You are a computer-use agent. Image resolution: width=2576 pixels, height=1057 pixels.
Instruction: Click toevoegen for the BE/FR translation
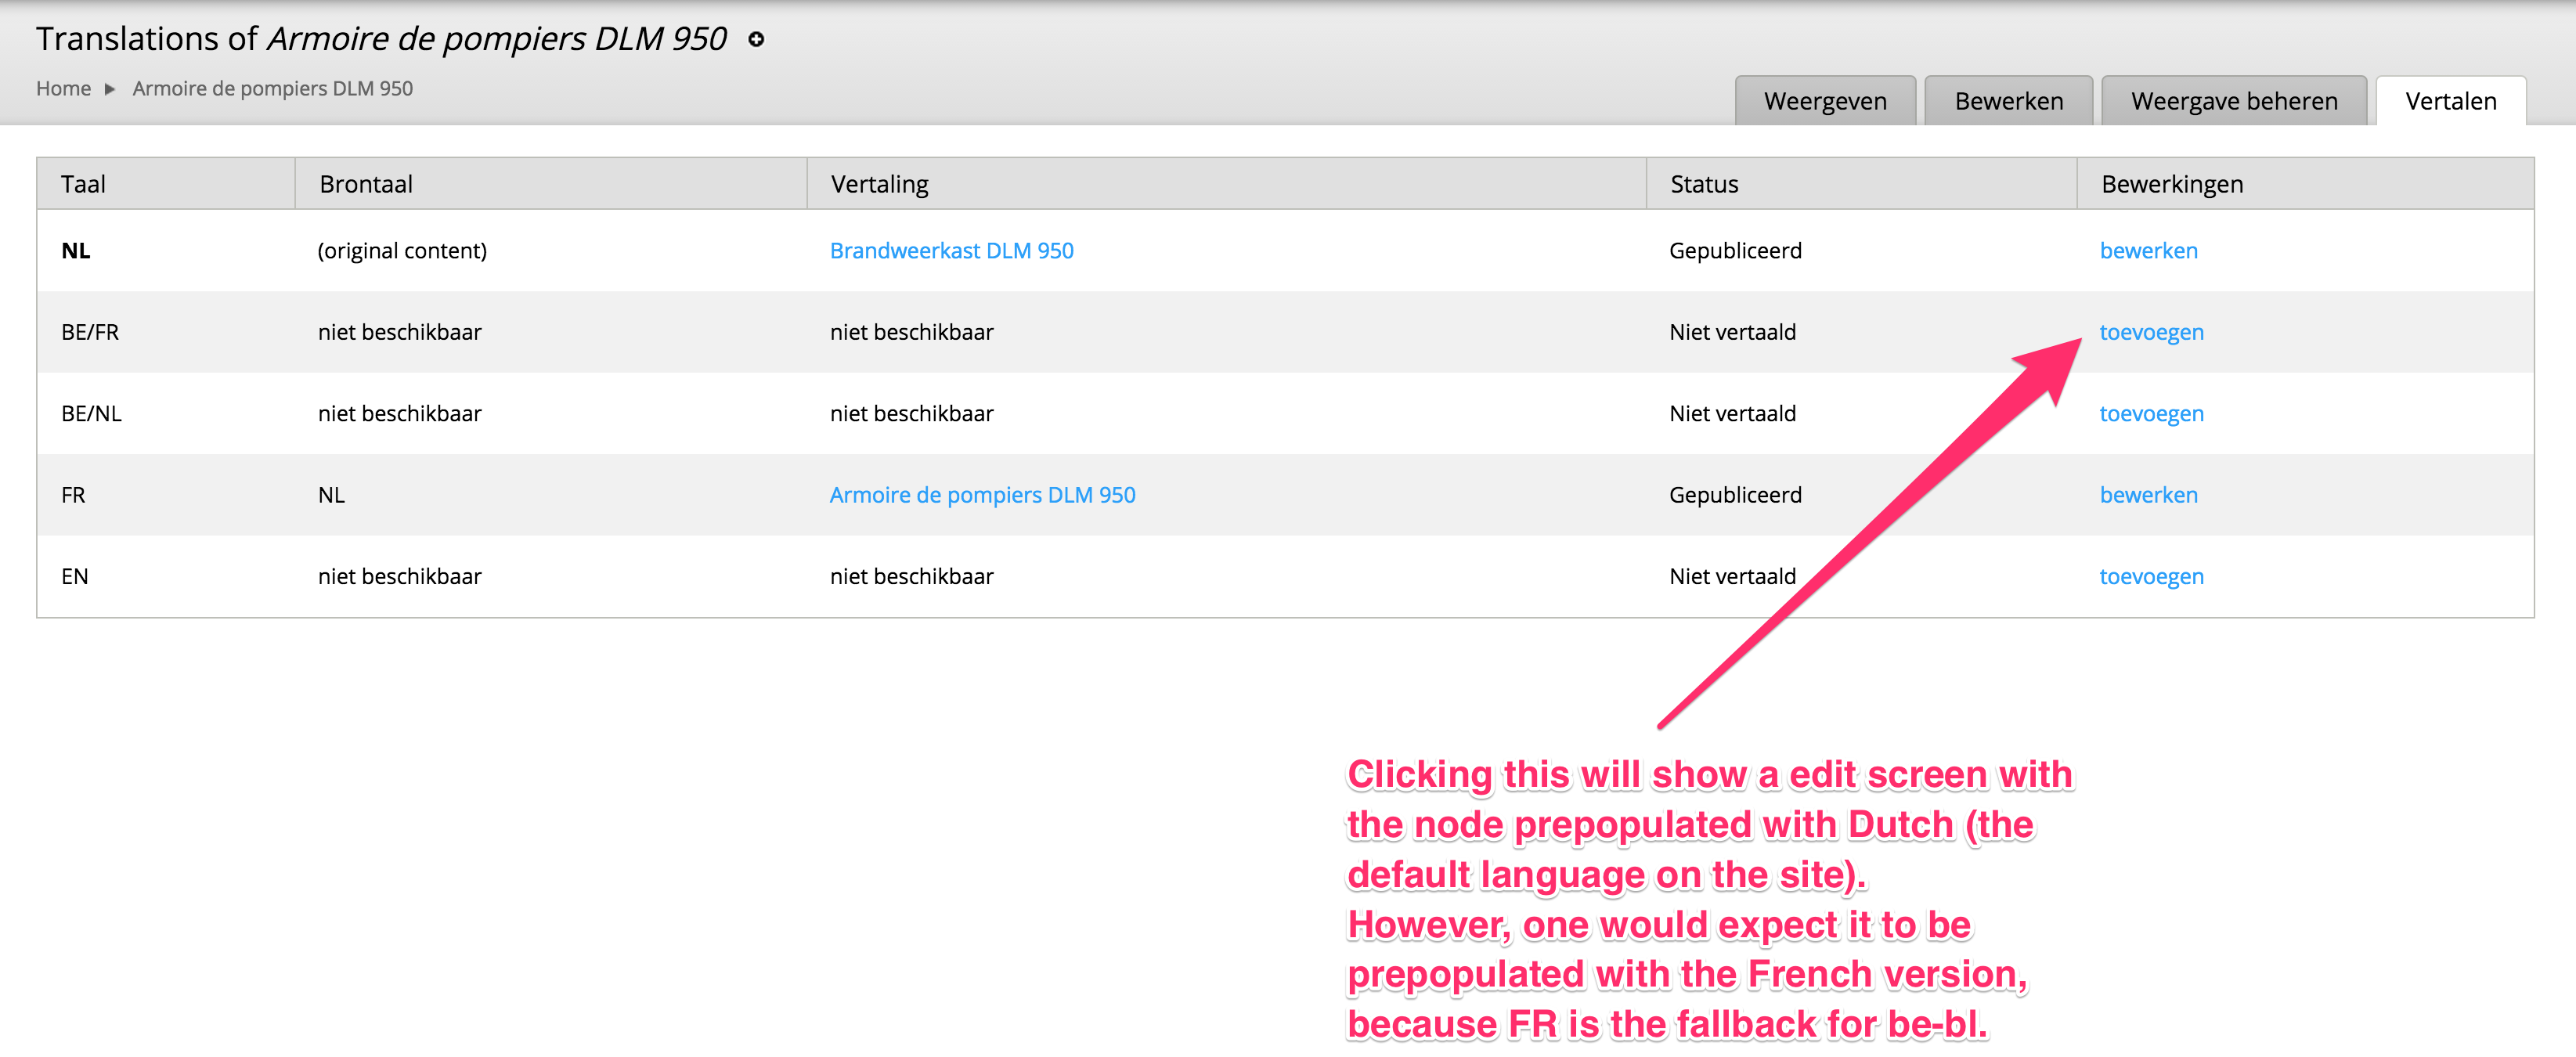(x=2151, y=332)
